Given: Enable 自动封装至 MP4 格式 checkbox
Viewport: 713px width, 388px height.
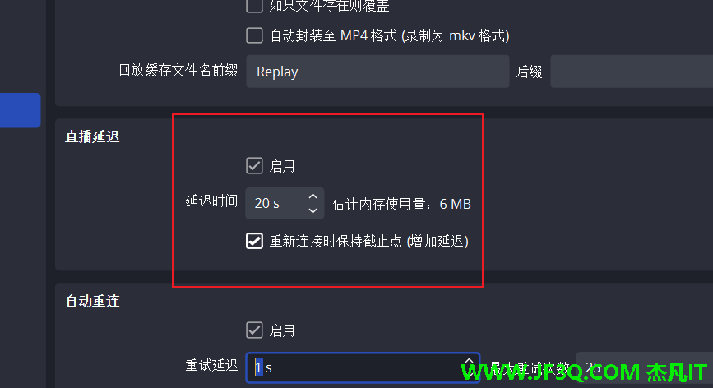Looking at the screenshot, I should (254, 35).
